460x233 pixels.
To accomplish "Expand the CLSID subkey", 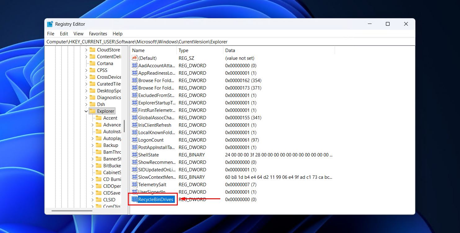I will coord(92,200).
